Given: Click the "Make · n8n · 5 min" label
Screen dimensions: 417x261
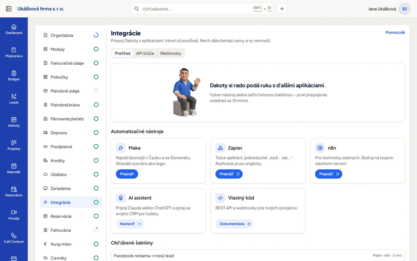Looking at the screenshot, I should click(387, 256).
